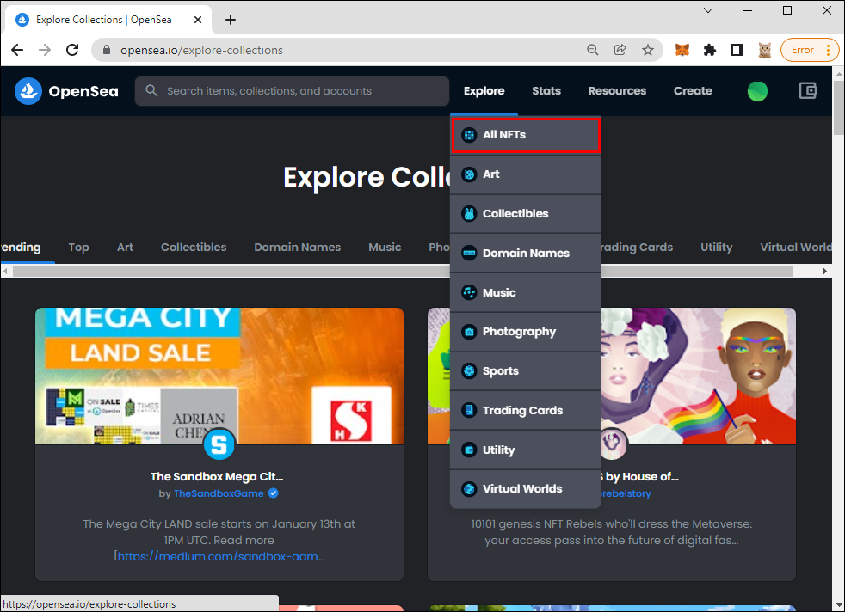Open The Sandbox Mega City collection title
The height and width of the screenshot is (612, 845).
tap(217, 476)
